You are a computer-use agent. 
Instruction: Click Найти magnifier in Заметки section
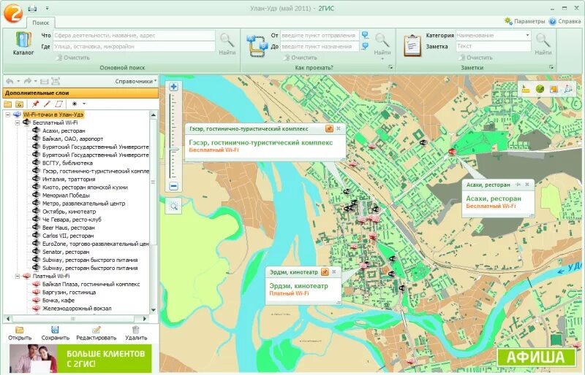point(543,44)
